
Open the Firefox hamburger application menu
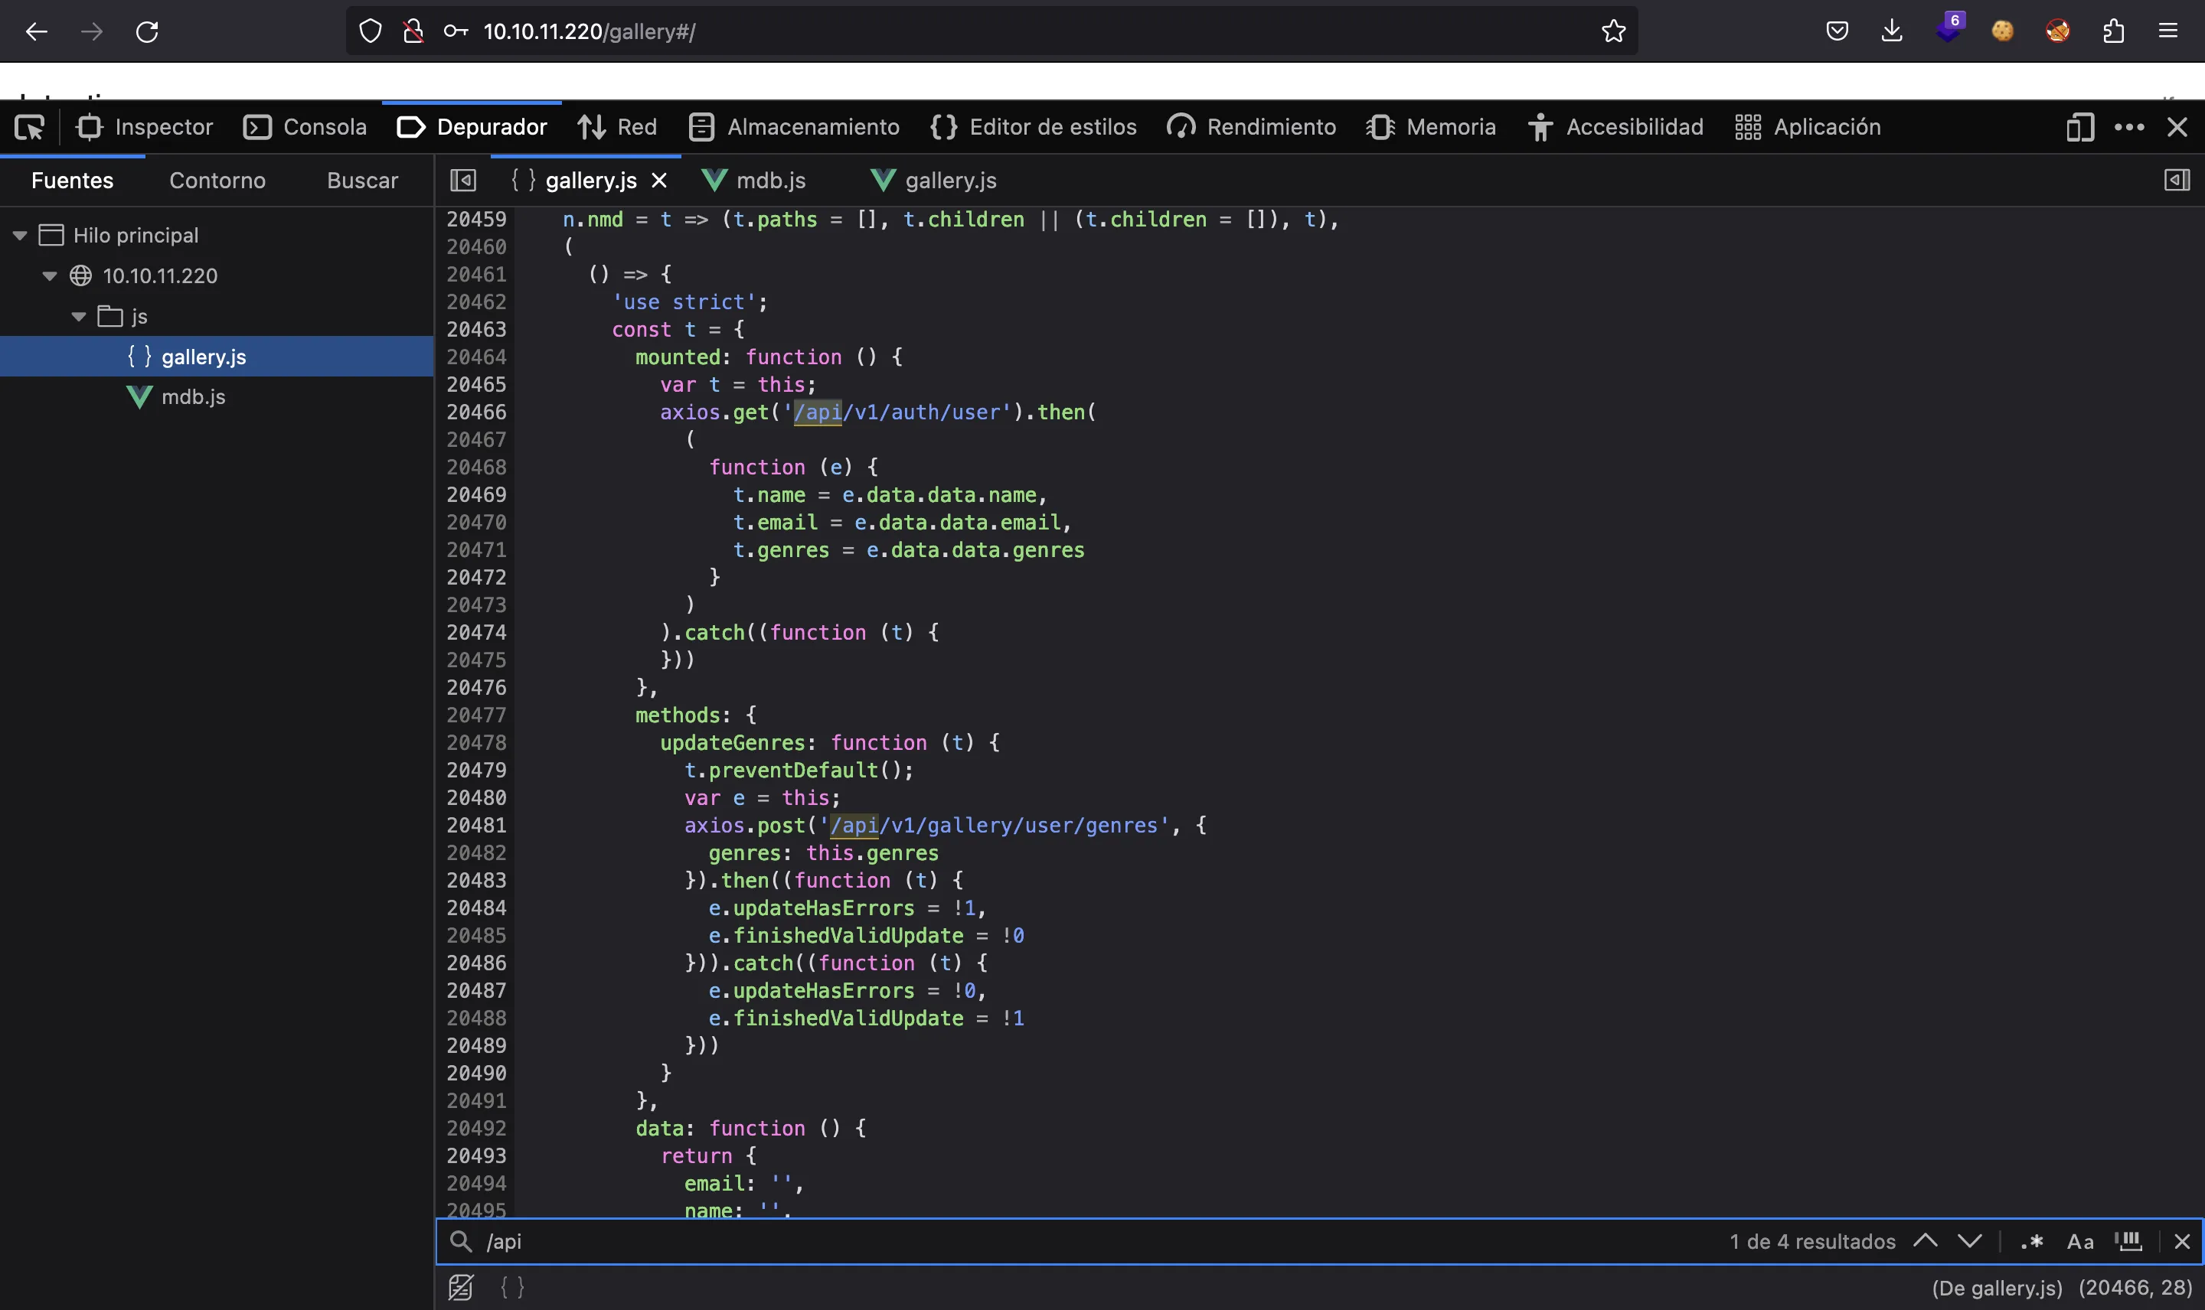(x=2168, y=32)
